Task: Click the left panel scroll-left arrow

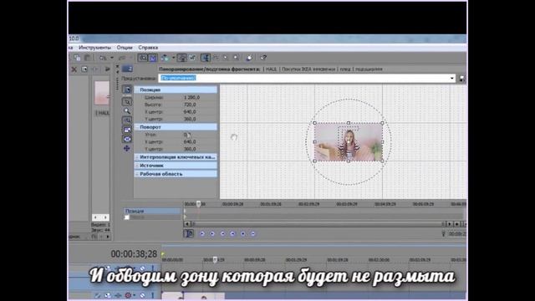Action: tap(95, 217)
